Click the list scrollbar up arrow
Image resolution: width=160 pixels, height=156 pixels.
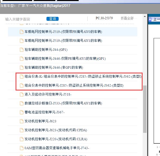(x=145, y=16)
